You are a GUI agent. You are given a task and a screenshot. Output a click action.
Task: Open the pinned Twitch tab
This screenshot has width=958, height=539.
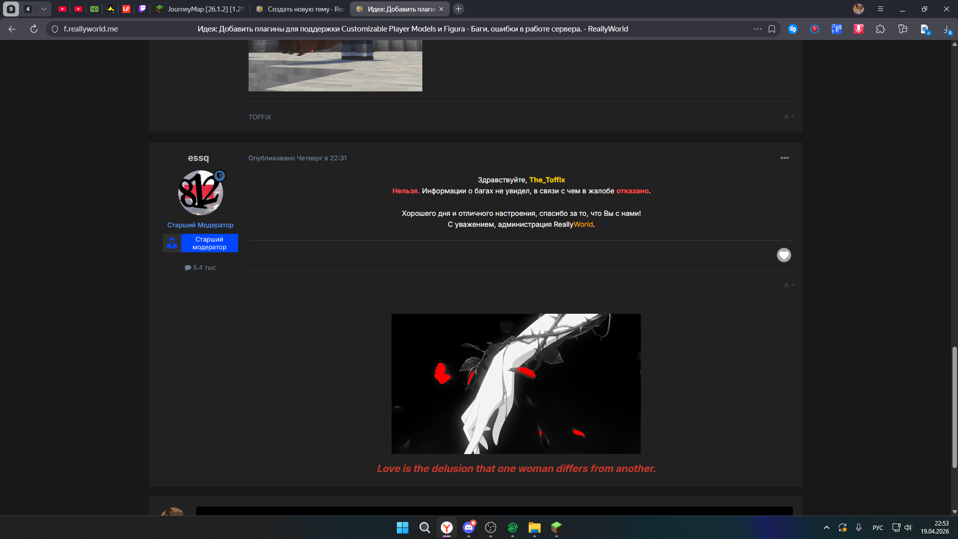click(x=142, y=9)
